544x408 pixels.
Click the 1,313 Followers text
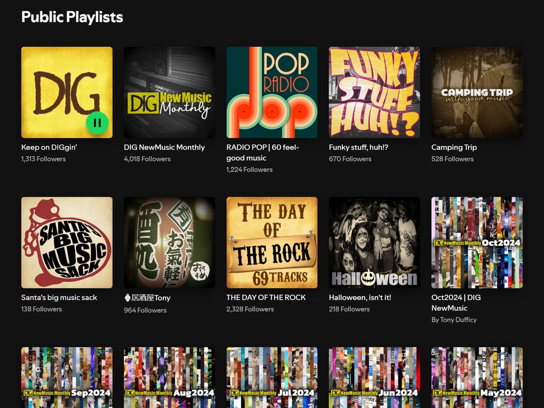44,159
